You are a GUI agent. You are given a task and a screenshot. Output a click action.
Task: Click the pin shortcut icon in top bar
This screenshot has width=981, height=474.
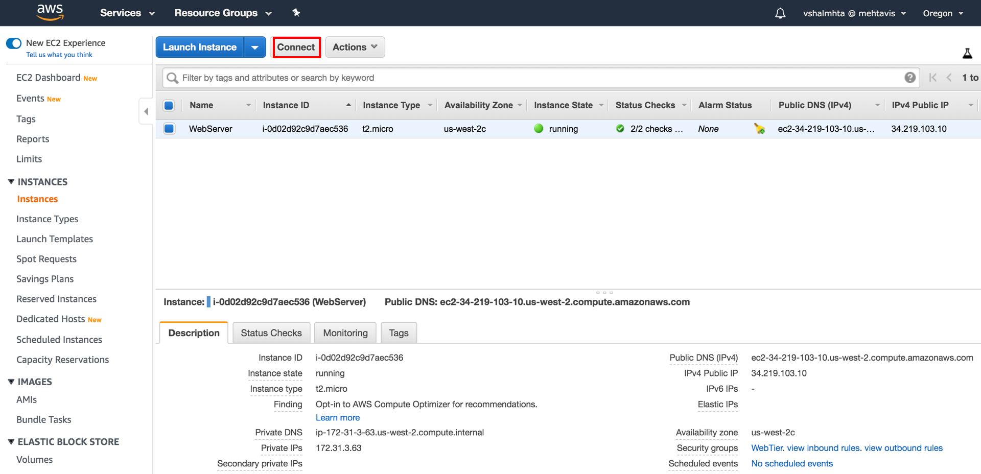(x=296, y=13)
